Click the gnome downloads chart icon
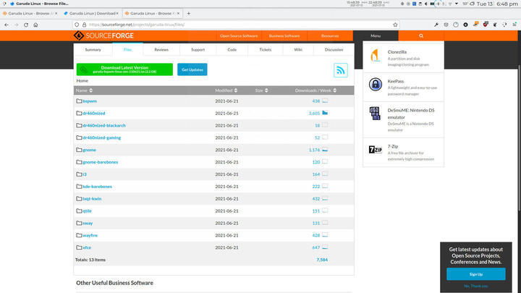The width and height of the screenshot is (521, 293). [x=325, y=150]
